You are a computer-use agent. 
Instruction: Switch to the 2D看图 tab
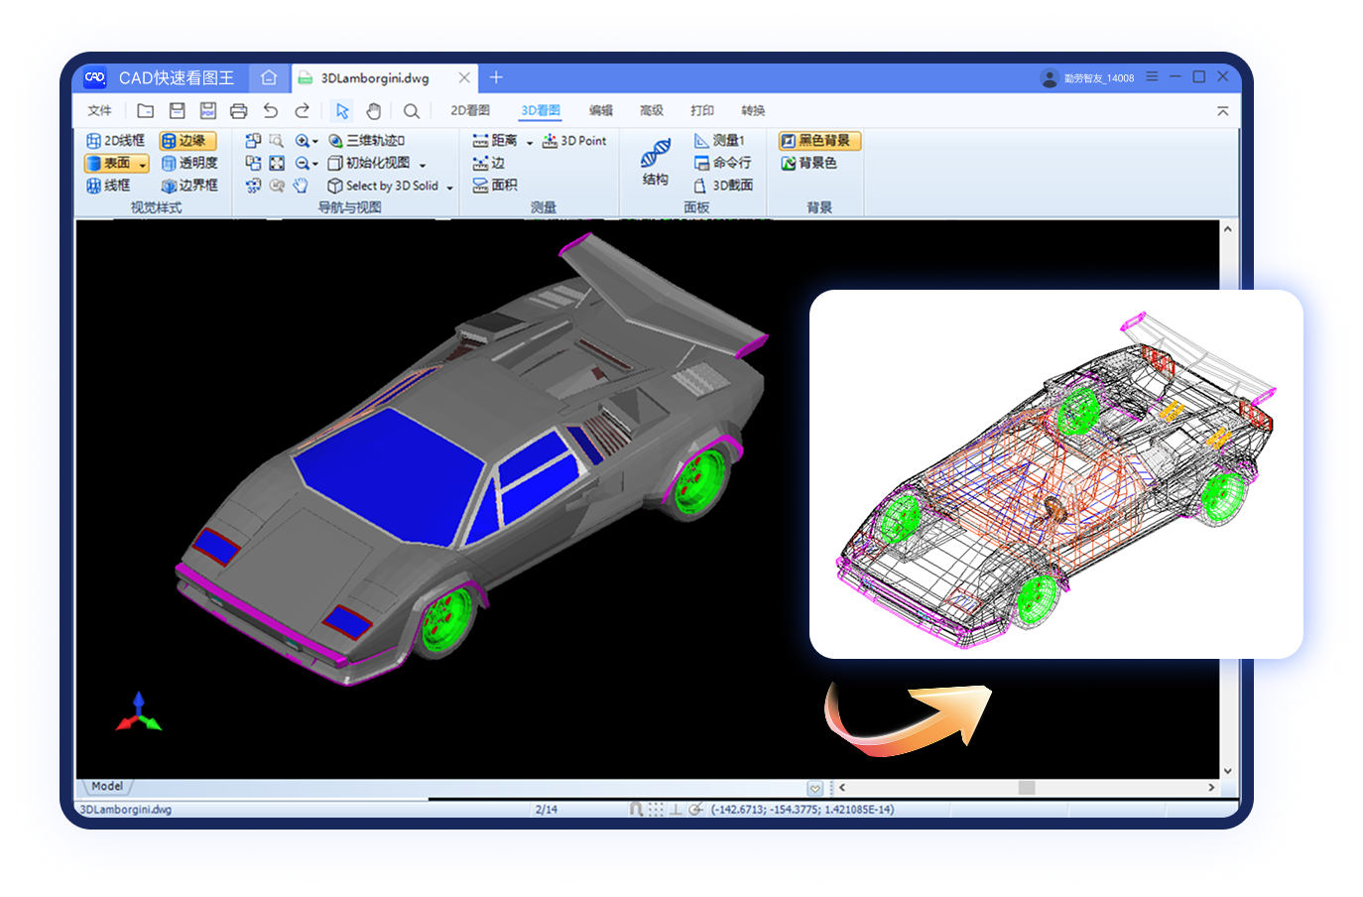point(470,110)
